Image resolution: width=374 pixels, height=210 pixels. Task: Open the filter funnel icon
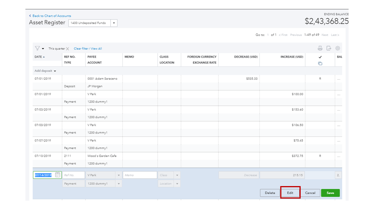coord(37,49)
